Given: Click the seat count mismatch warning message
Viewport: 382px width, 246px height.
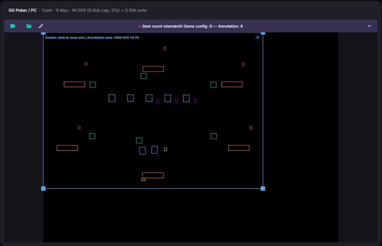Looking at the screenshot, I should [x=192, y=26].
